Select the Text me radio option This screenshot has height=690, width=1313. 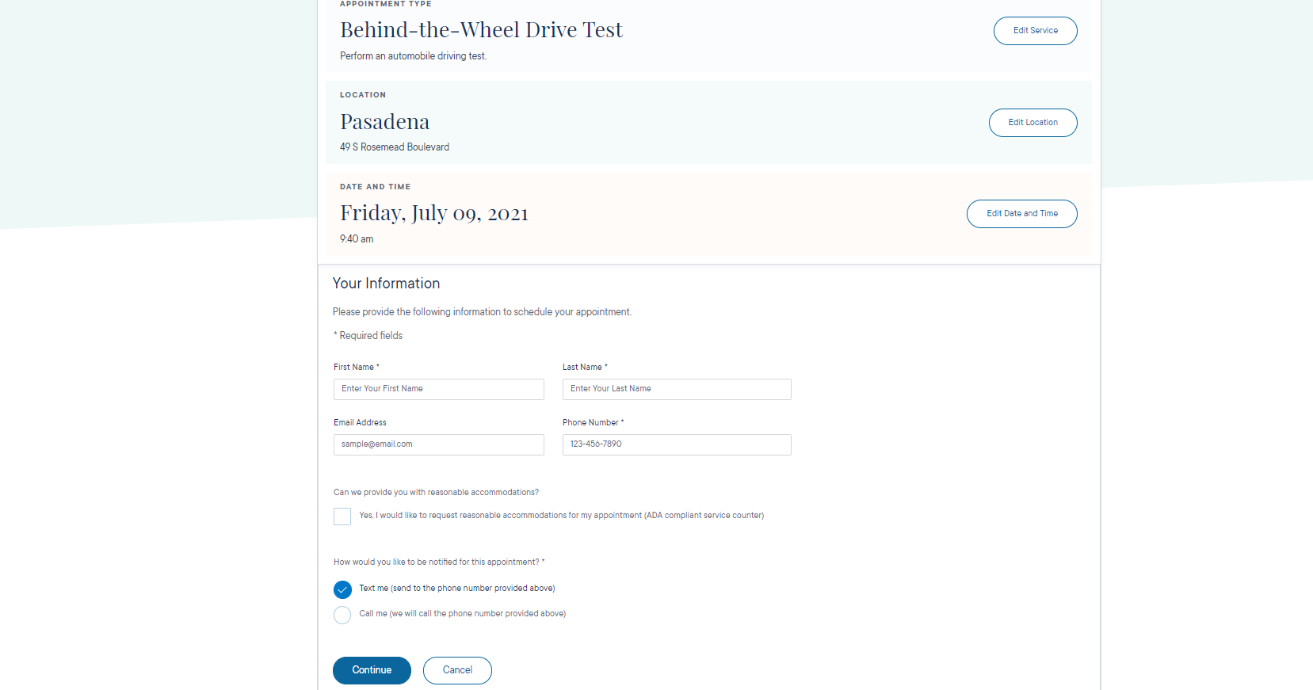click(342, 589)
